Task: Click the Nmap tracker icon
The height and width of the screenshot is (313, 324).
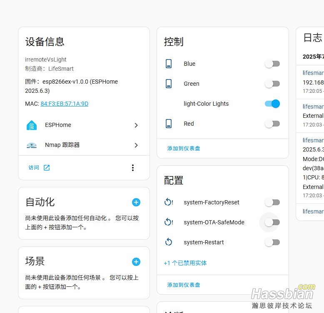Action: (x=32, y=145)
